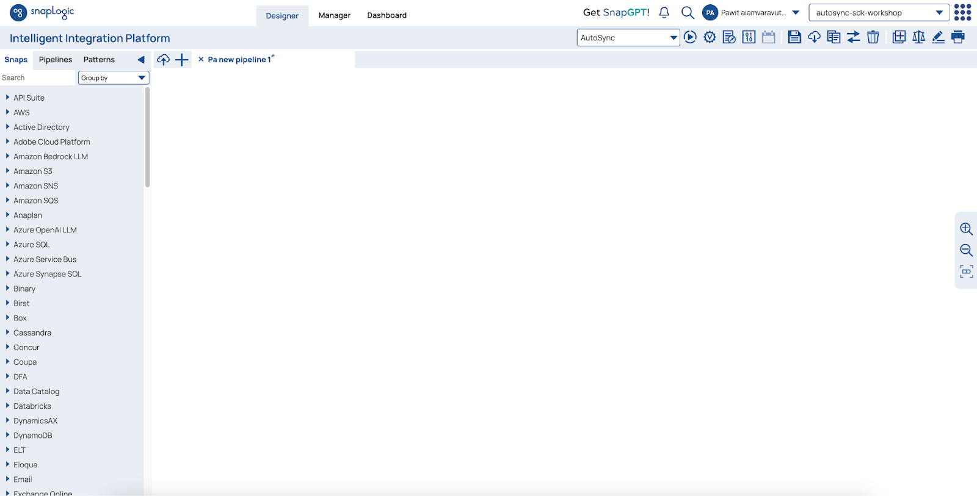Close the Pa new pipeline 1 tab
Screen dimensions: 977x496
(x=201, y=60)
